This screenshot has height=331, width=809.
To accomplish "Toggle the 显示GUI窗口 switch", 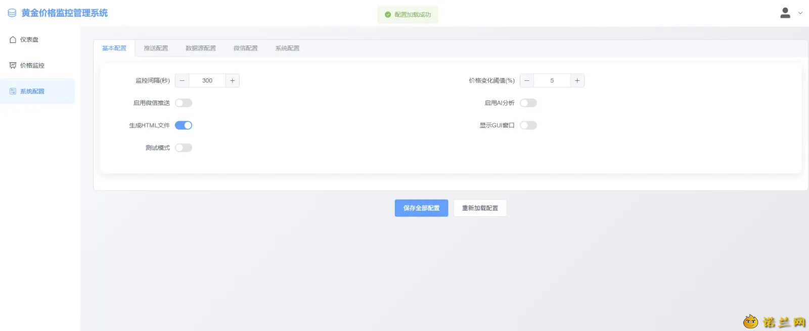I will click(528, 125).
